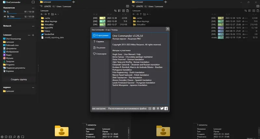Open журнал section options menu

[33, 88]
